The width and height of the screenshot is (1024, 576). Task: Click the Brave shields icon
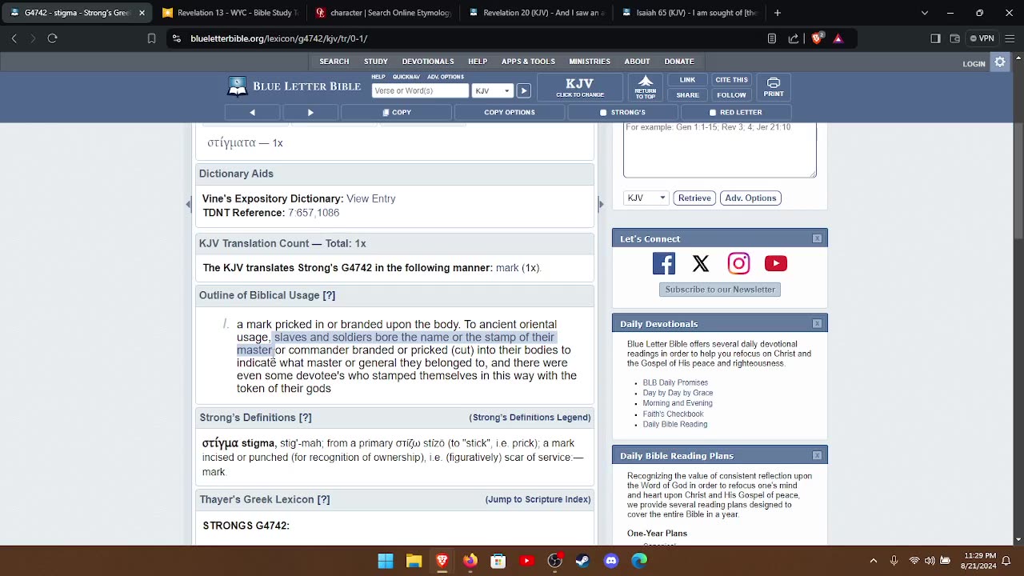tap(817, 38)
